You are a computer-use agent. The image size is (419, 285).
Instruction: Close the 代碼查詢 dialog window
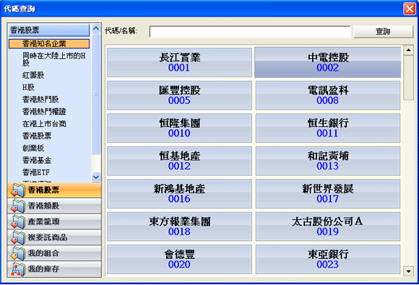coord(410,9)
